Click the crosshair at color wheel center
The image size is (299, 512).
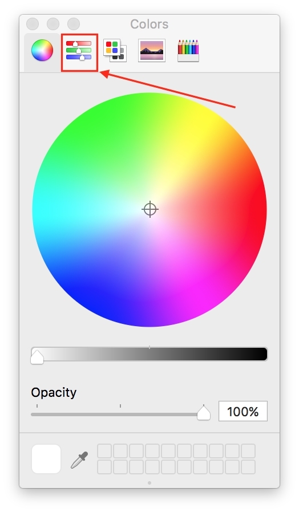150,209
